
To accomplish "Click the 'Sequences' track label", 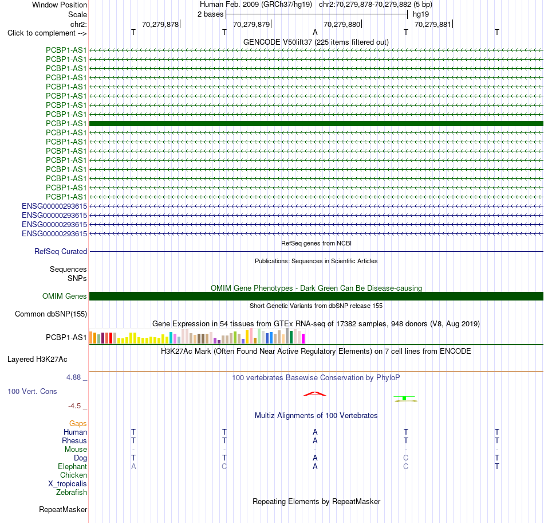I will click(68, 270).
